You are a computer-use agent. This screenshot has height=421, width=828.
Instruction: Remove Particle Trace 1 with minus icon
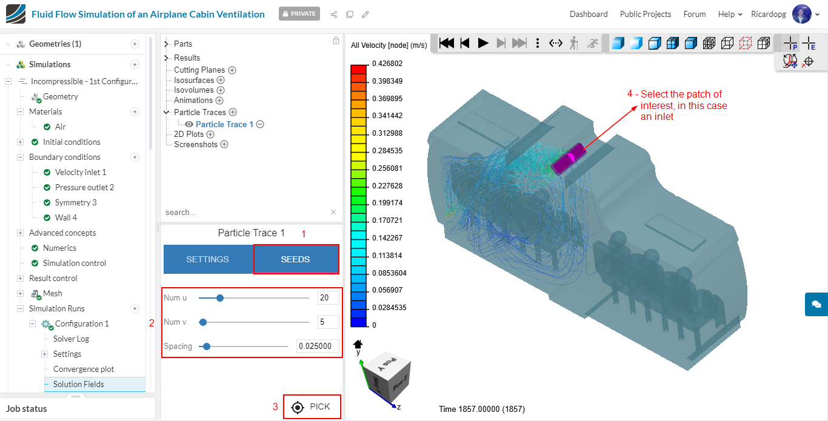260,124
